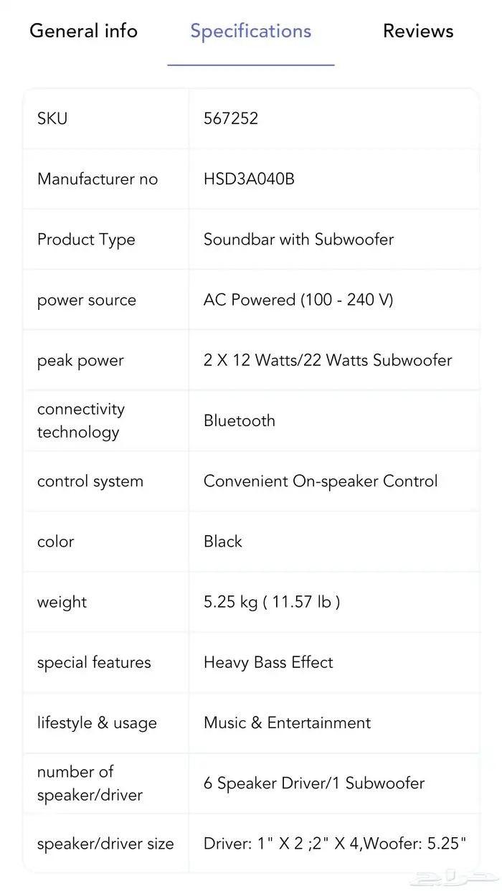Click the Black color value
502x891 pixels.
pyautogui.click(x=223, y=542)
